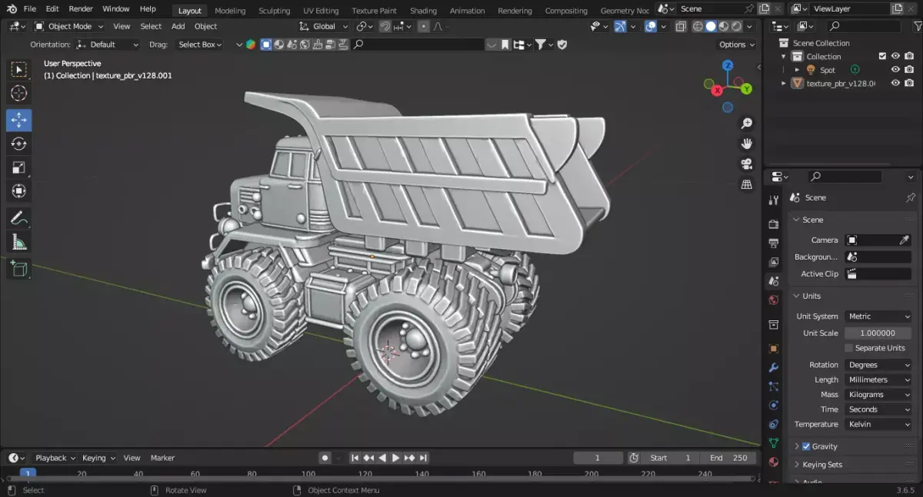The width and height of the screenshot is (923, 497).
Task: Hide texture_pbr_v128 object eye icon
Action: click(x=895, y=83)
